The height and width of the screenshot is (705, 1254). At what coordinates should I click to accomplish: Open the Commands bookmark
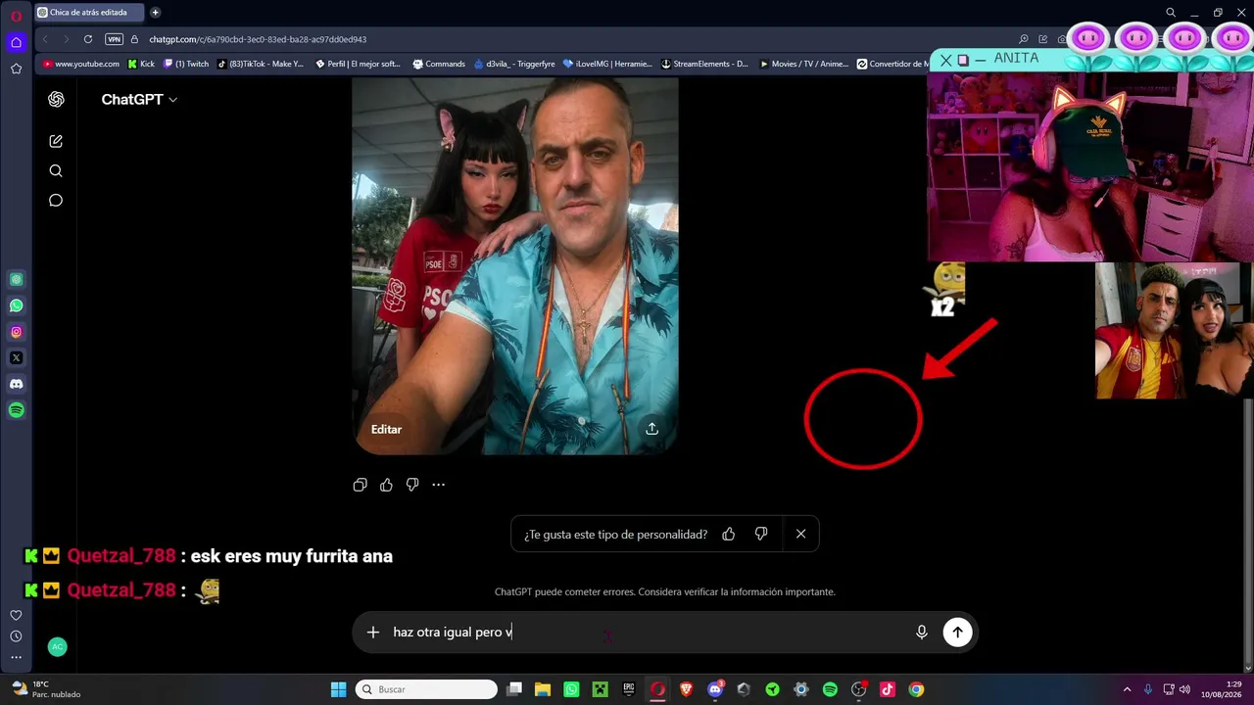tap(439, 64)
